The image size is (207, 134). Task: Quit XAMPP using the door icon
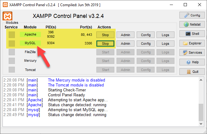(x=192, y=72)
